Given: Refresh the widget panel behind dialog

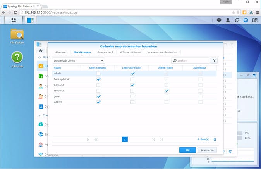Looking at the screenshot, I should (x=230, y=151).
